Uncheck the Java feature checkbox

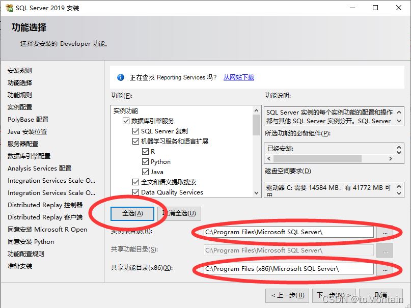tap(146, 172)
